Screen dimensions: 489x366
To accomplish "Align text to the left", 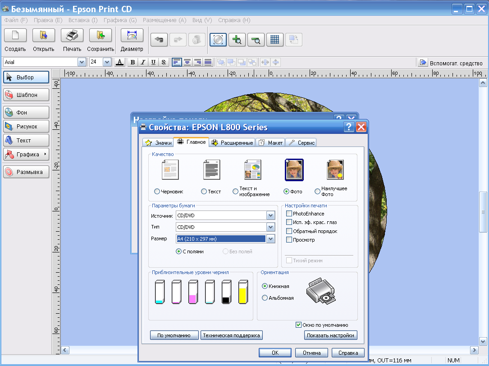I will click(177, 62).
